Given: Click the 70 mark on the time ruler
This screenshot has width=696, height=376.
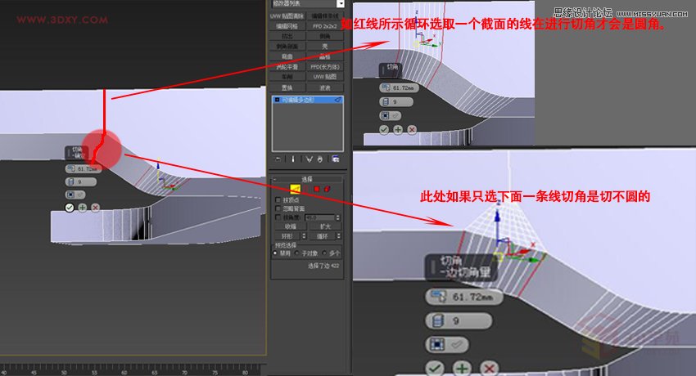Looking at the screenshot, I should 184,373.
